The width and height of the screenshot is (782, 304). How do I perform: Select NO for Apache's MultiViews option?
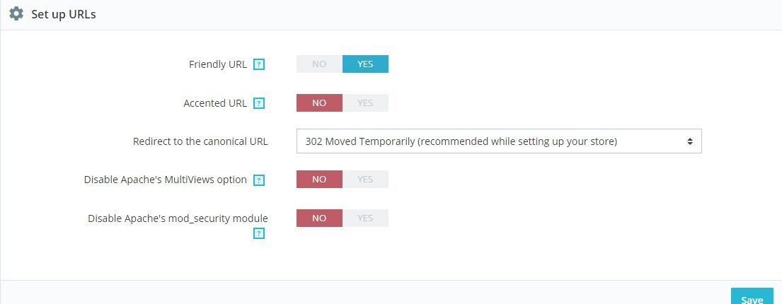click(319, 180)
